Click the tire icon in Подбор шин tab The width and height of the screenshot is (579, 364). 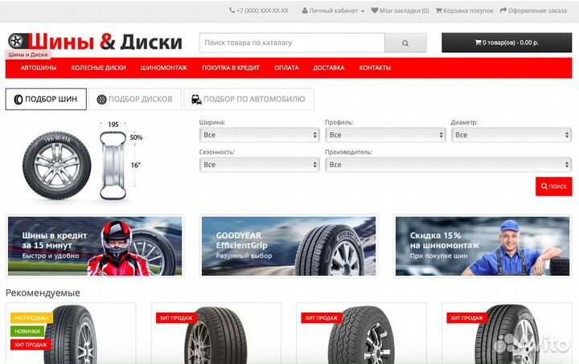pos(18,99)
